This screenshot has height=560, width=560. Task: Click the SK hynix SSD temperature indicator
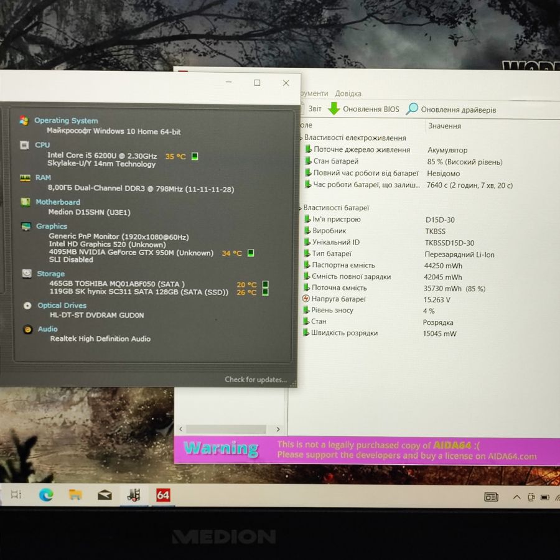tap(265, 292)
